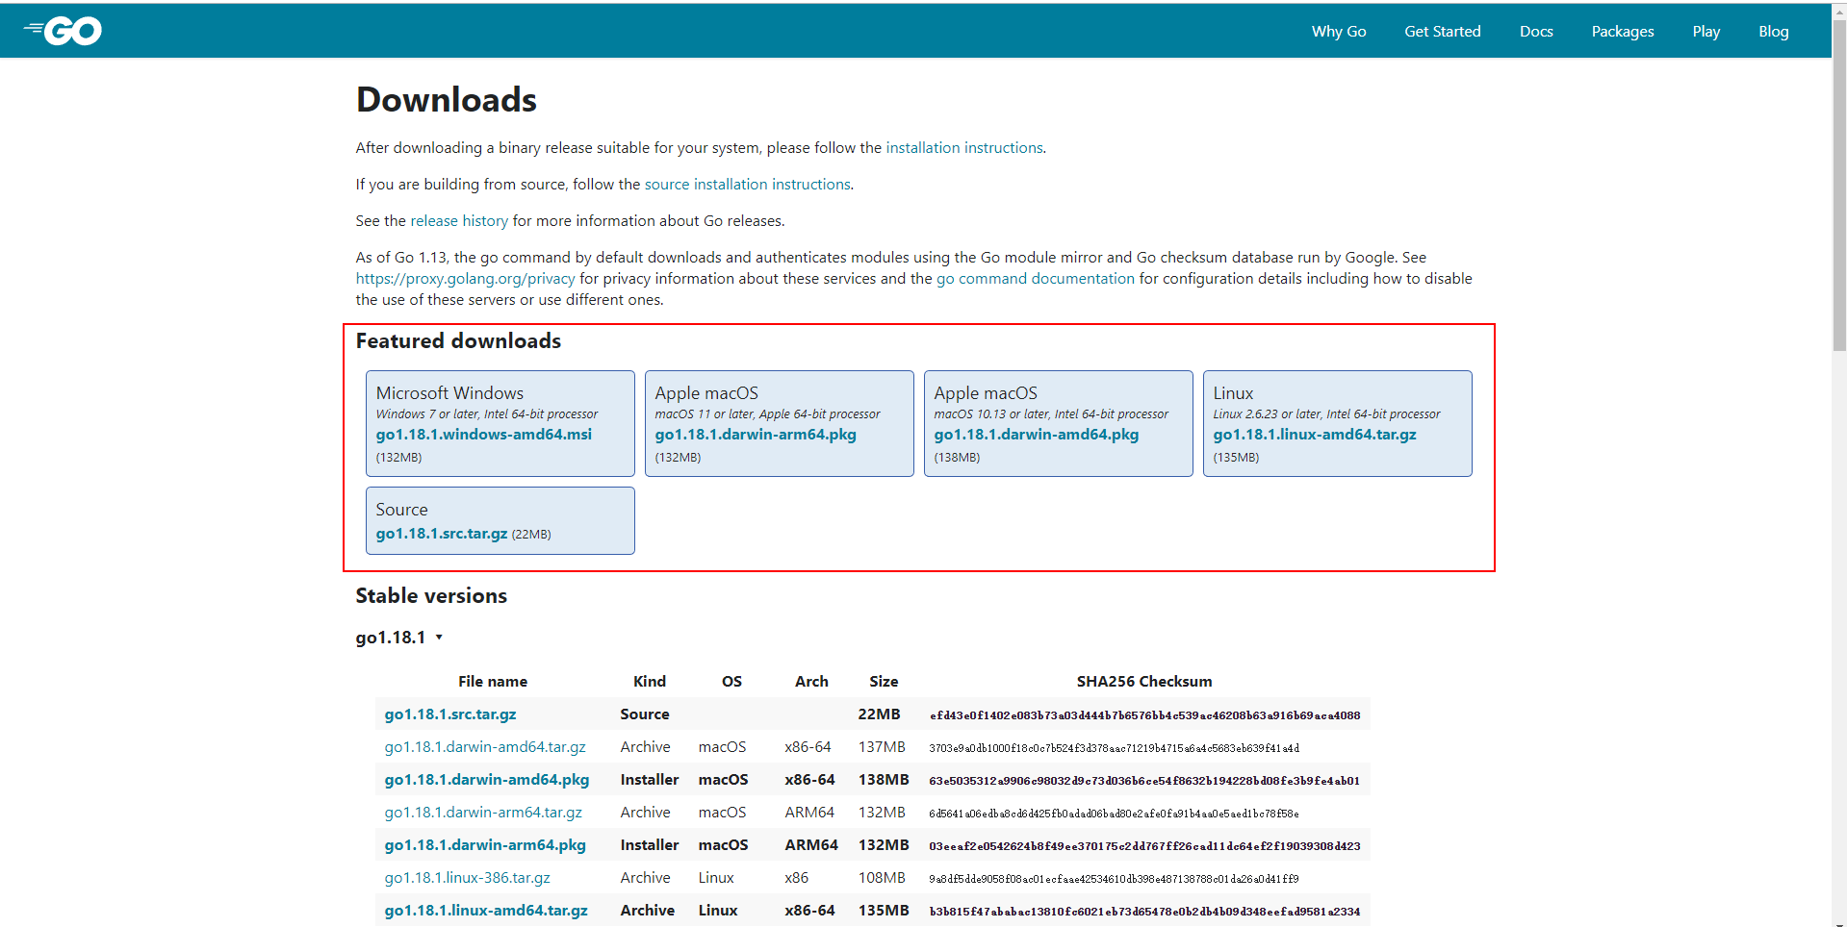Select the featured Linux download box
This screenshot has height=927, width=1847.
click(1336, 423)
